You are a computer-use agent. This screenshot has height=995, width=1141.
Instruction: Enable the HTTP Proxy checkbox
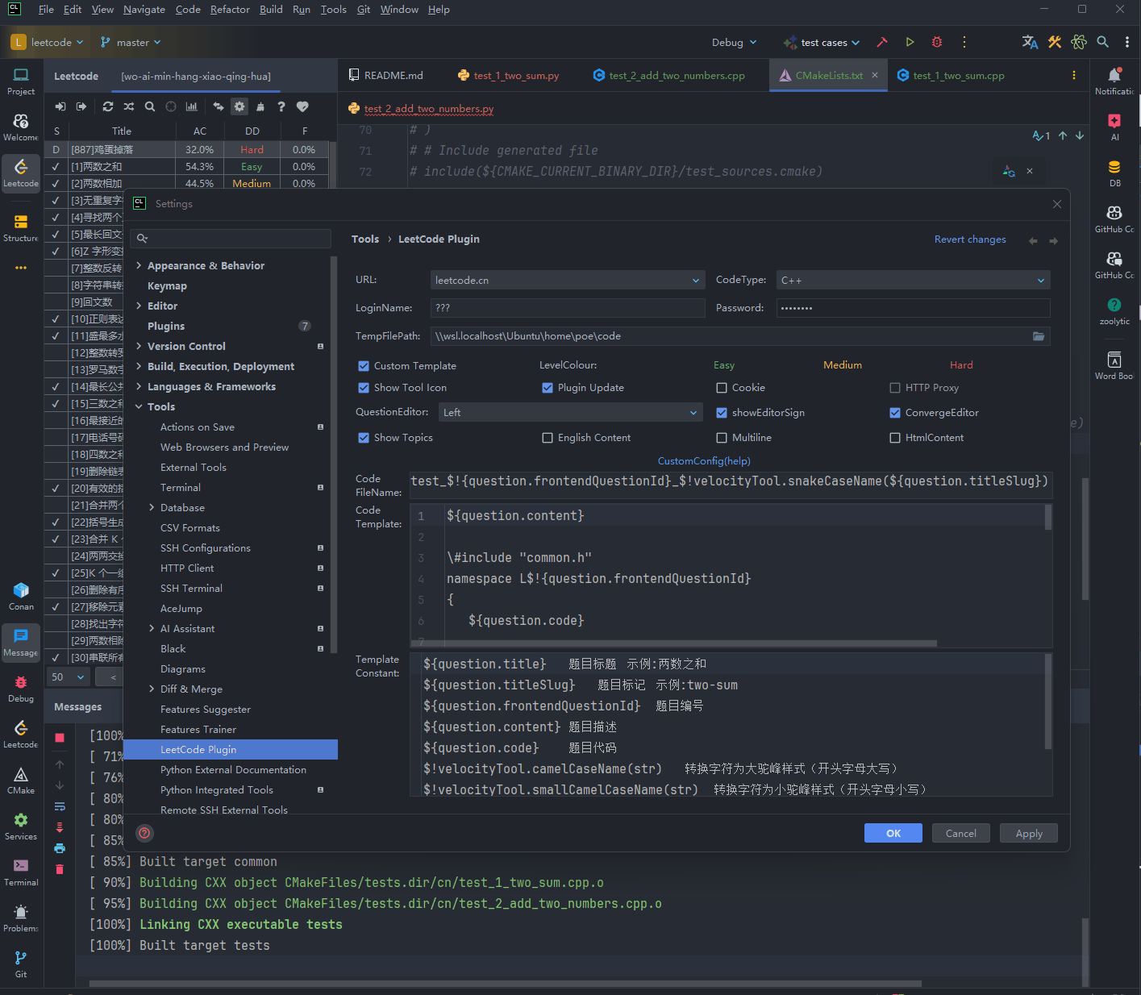(x=895, y=388)
